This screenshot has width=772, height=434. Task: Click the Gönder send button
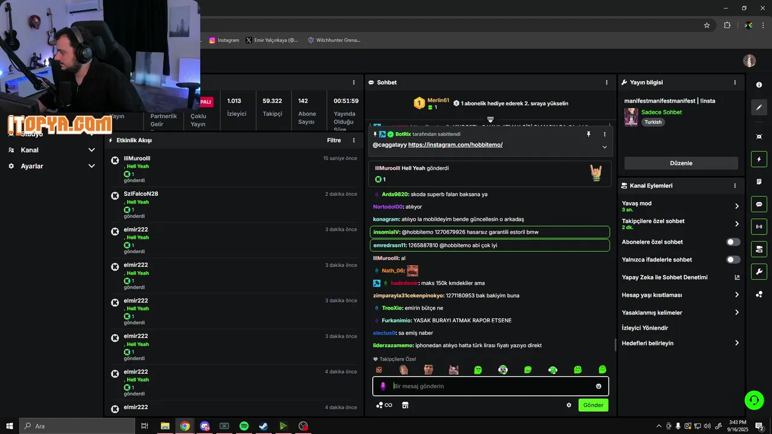[593, 405]
